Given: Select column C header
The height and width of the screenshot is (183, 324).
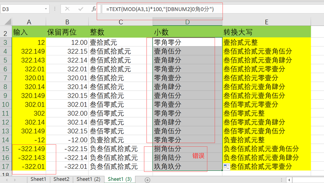Looking at the screenshot, I should pos(121,22).
